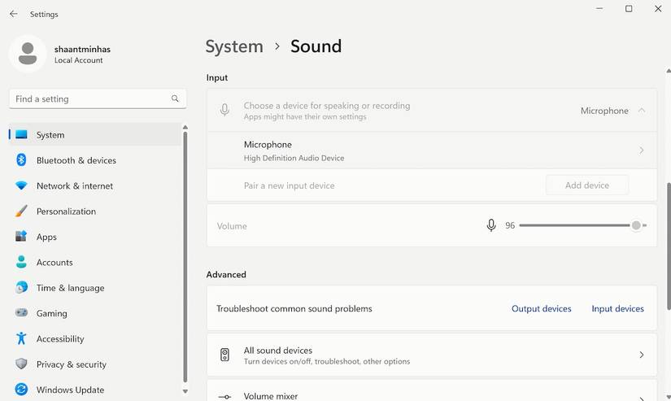Viewport: 671px width, 401px height.
Task: Troubleshoot Input devices link
Action: [x=617, y=309]
